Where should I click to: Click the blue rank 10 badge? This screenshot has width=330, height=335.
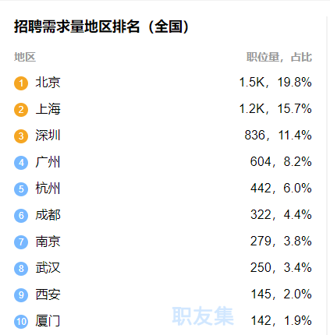tap(21, 322)
